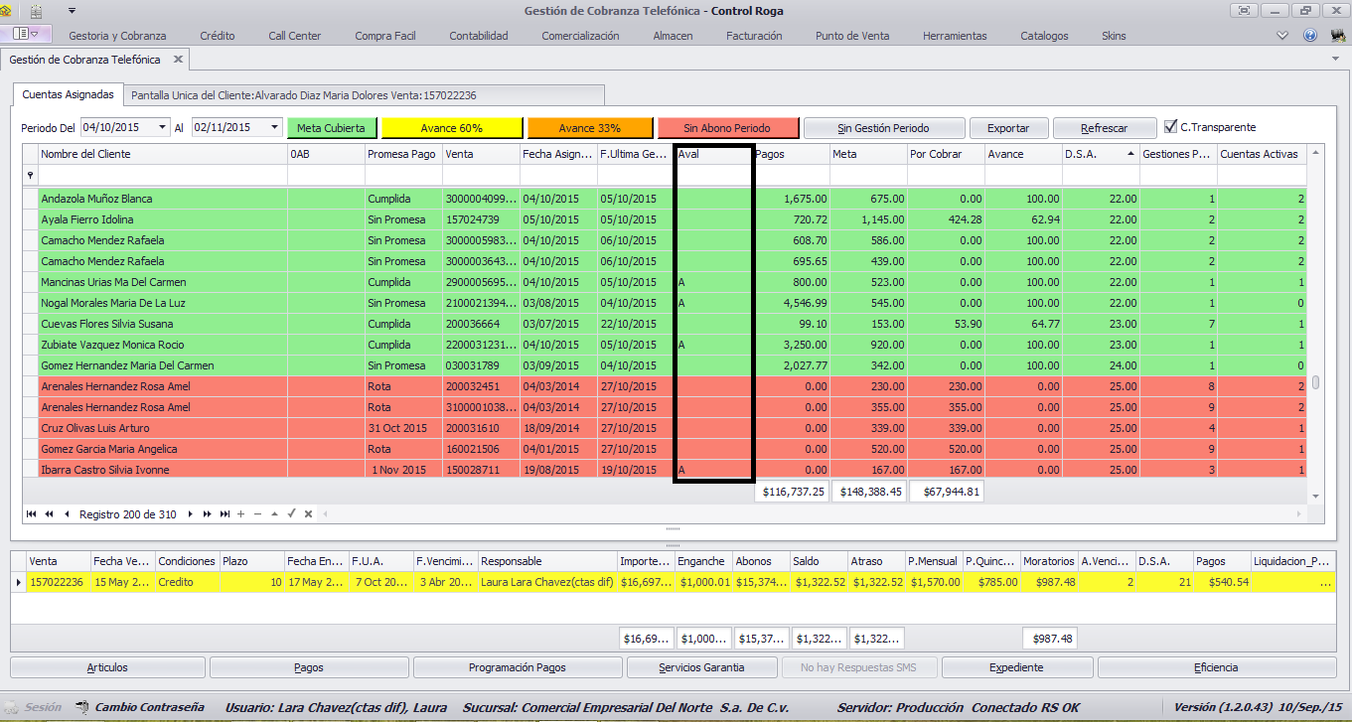The height and width of the screenshot is (722, 1352).
Task: Open the Periodo Del date dropdown
Action: click(160, 128)
